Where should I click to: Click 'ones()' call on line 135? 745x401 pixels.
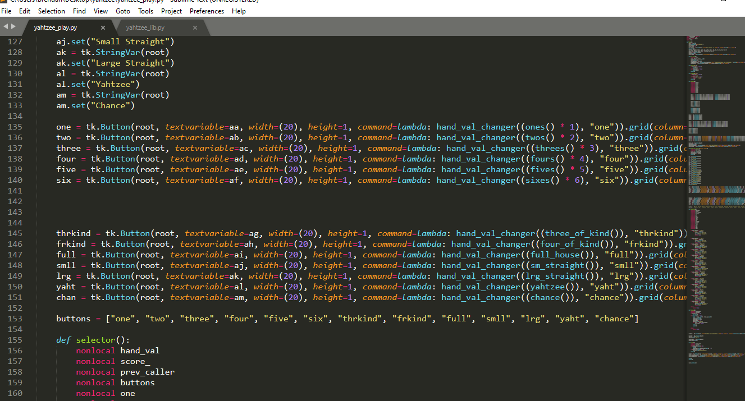click(540, 127)
